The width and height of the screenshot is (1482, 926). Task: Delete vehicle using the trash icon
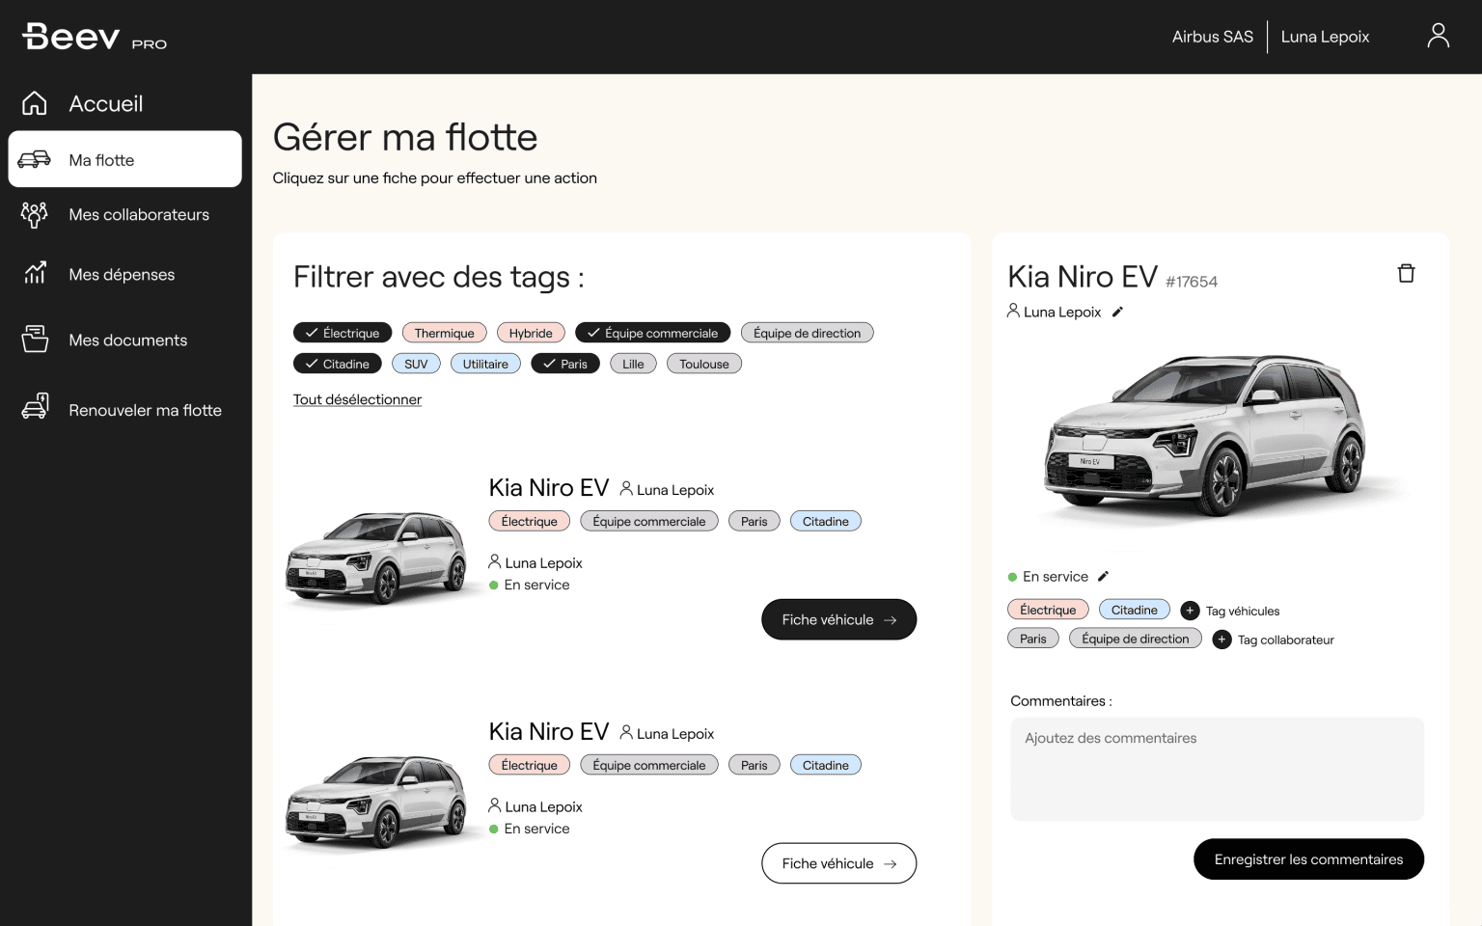click(x=1406, y=274)
